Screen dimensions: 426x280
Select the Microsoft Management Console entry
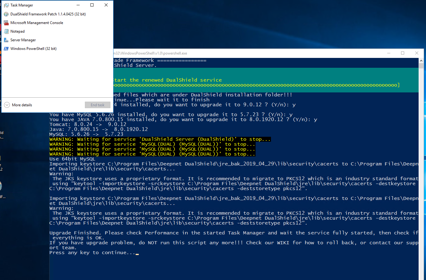click(37, 23)
